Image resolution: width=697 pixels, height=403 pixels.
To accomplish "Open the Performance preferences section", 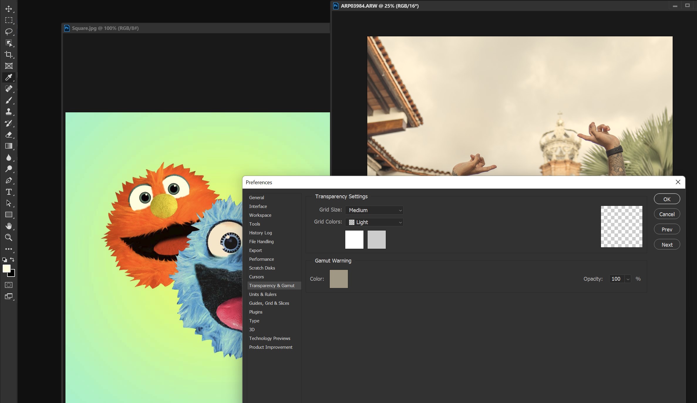I will pyautogui.click(x=261, y=259).
